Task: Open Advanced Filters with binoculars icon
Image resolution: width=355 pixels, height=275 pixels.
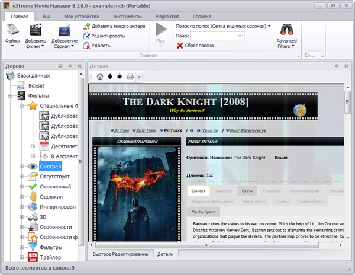Action: 287,30
